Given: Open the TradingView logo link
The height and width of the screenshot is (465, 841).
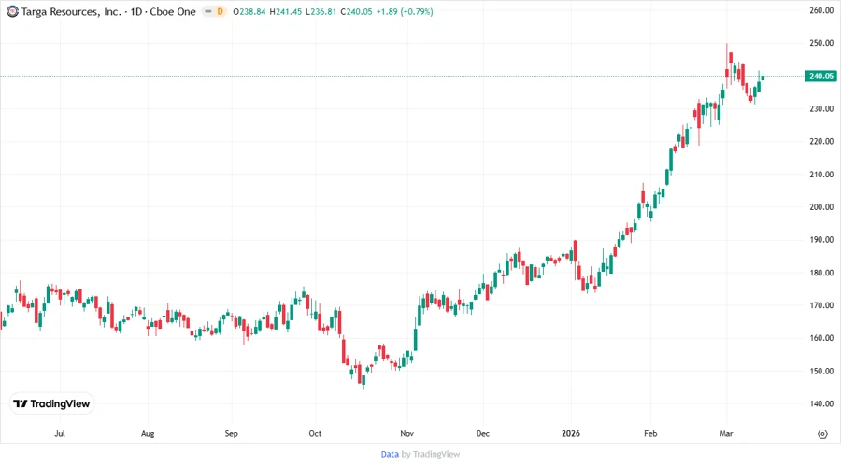Looking at the screenshot, I should [51, 404].
